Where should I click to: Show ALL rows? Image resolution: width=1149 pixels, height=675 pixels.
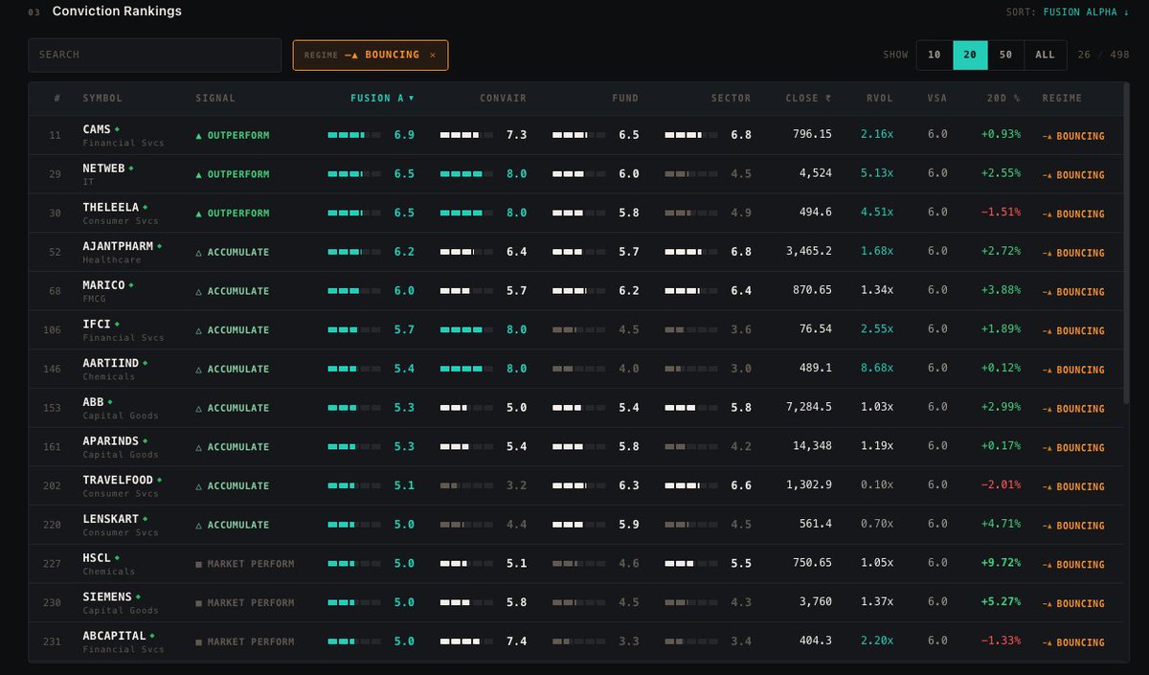pos(1045,55)
